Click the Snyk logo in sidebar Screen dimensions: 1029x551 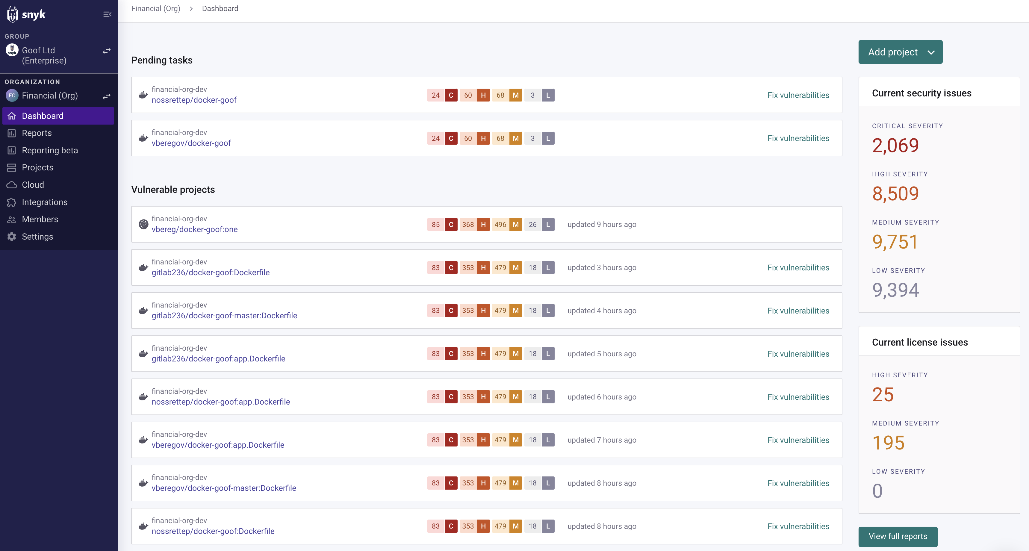coord(26,14)
